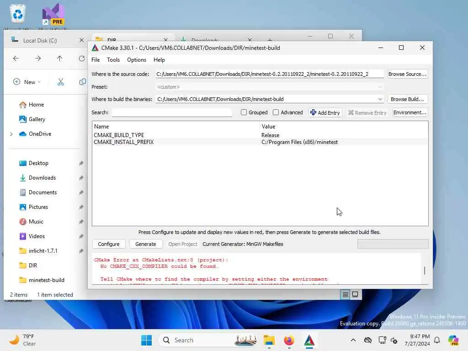Open CMake Help menu
Screen dimensions: 468x351
(x=159, y=60)
